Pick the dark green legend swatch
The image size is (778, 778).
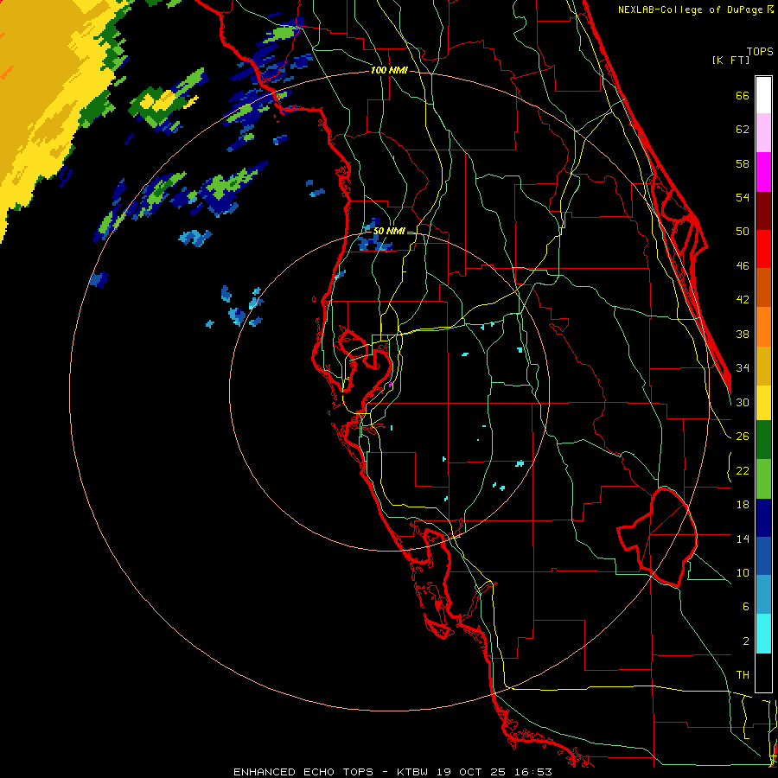pos(763,440)
